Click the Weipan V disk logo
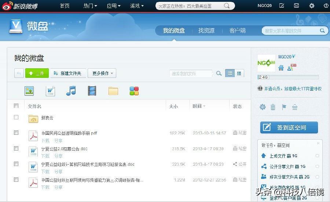 coord(15,26)
